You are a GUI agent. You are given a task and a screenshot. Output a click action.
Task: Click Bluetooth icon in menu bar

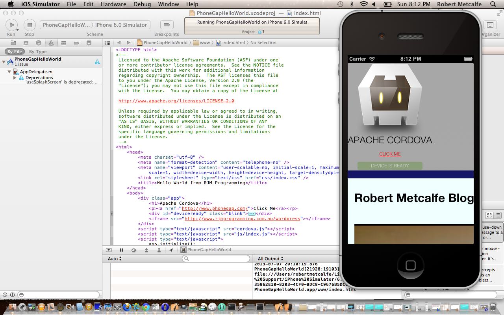[352, 4]
